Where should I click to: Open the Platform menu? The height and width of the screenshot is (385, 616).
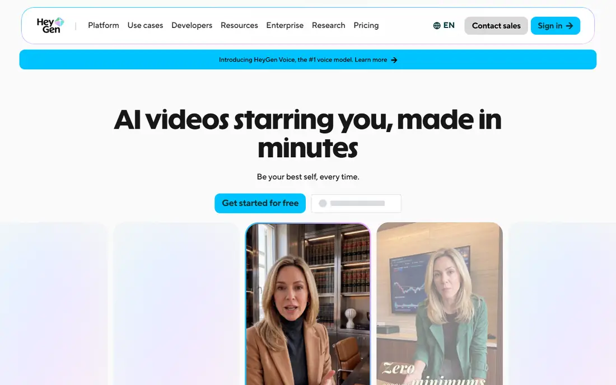pyautogui.click(x=104, y=26)
